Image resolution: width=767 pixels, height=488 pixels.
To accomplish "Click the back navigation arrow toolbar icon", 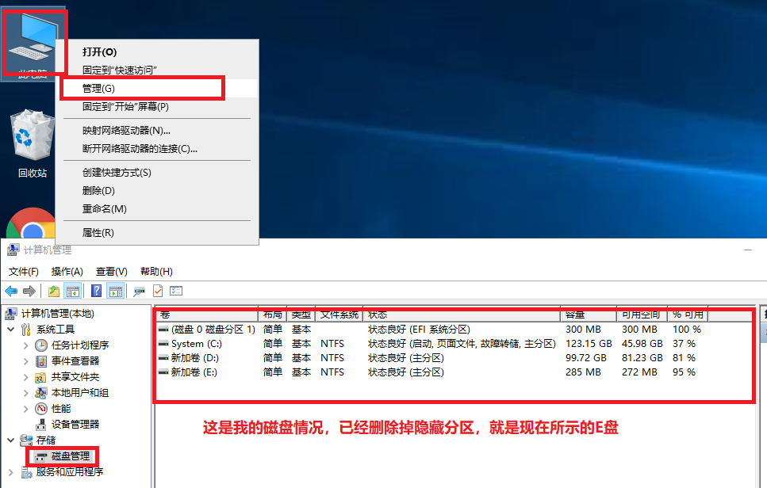I will 11,290.
